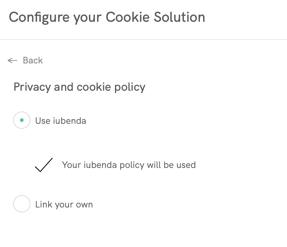Click the "Use iubenda" label text
The width and height of the screenshot is (287, 247).
(61, 121)
